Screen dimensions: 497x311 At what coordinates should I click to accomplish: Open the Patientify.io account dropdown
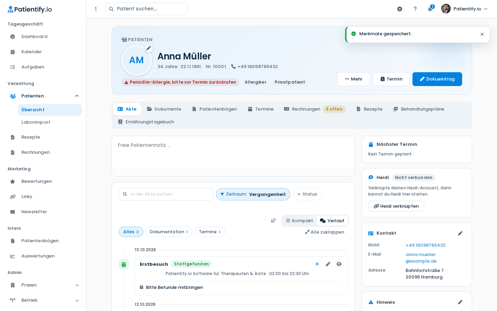click(x=465, y=9)
